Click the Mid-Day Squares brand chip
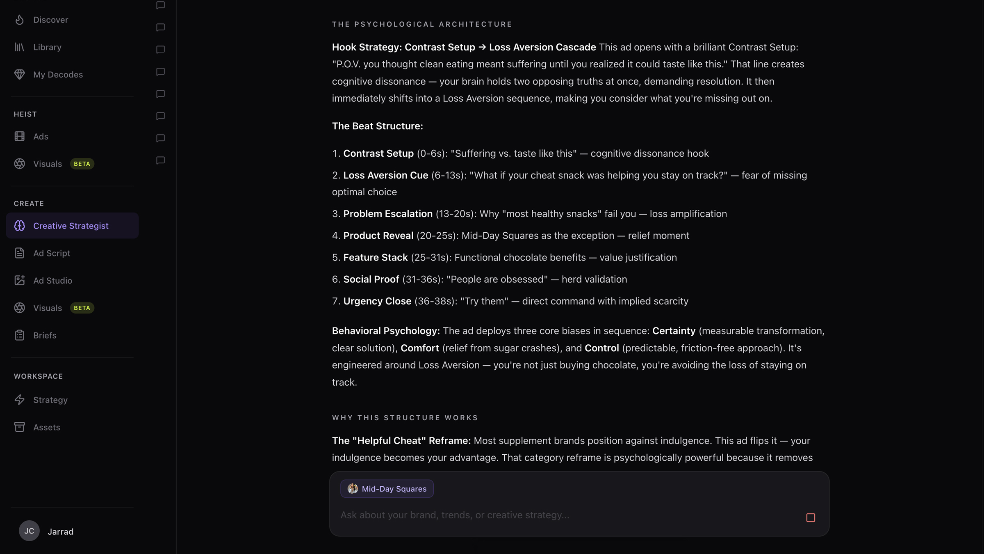Viewport: 984px width, 554px height. (387, 489)
